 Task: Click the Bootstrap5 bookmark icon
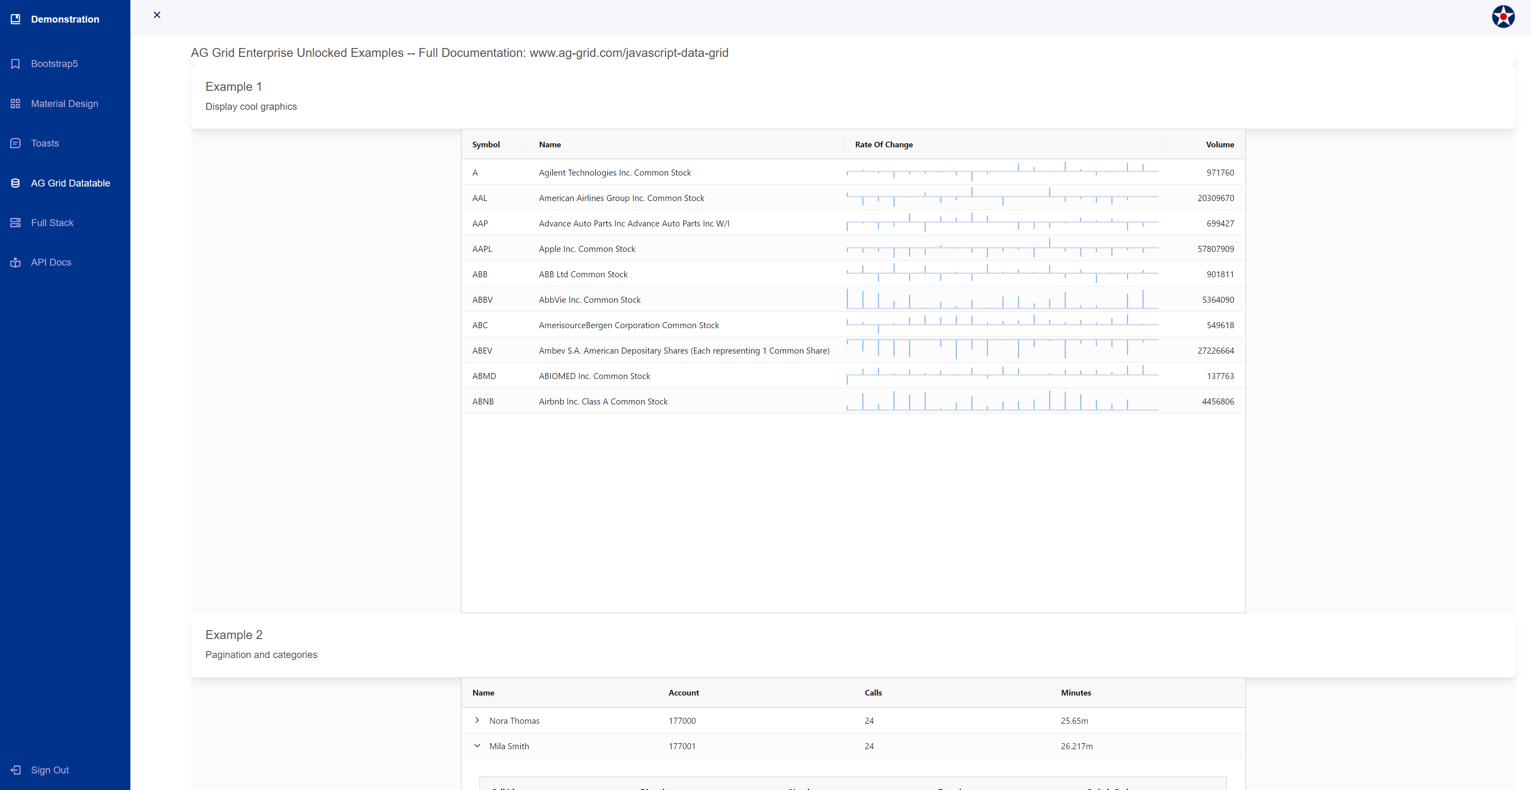click(15, 64)
